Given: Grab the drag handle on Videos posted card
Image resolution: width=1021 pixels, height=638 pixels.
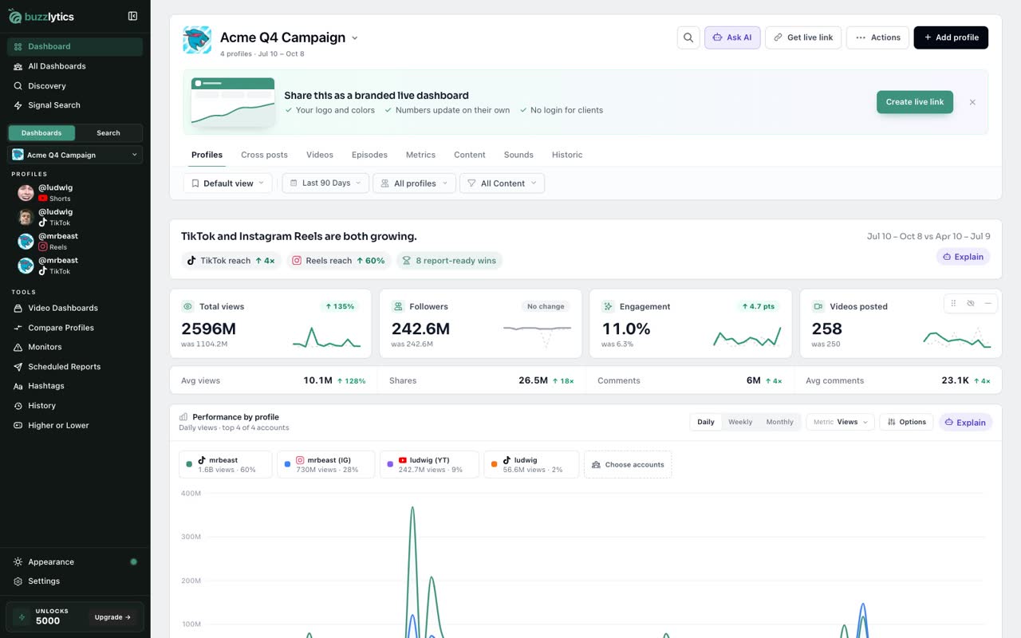Looking at the screenshot, I should [953, 303].
